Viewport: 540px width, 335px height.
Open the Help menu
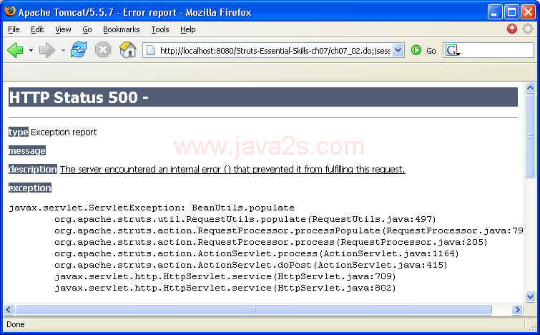[x=188, y=29]
